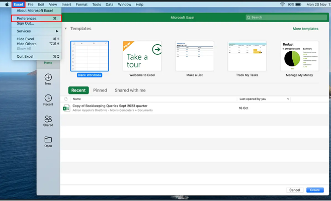Expand the Services submenu arrow
Viewport: 331px width, 201px height.
click(57, 31)
